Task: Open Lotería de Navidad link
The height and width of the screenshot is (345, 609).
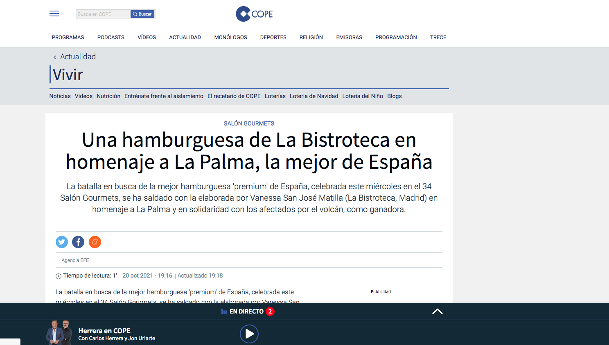Action: 314,96
